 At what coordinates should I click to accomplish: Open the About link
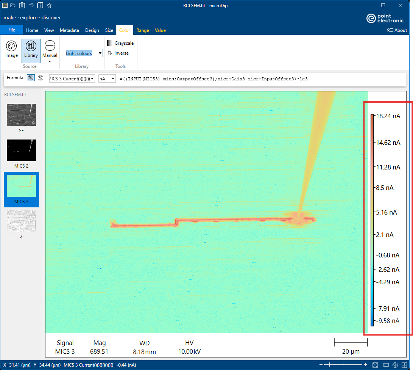(397, 30)
